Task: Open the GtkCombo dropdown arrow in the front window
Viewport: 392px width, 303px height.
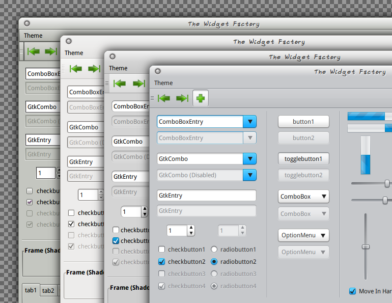Action: click(250, 159)
